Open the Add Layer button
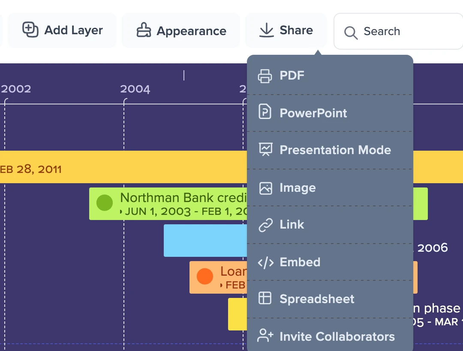Screen dimensions: 463x351 pyautogui.click(x=62, y=30)
